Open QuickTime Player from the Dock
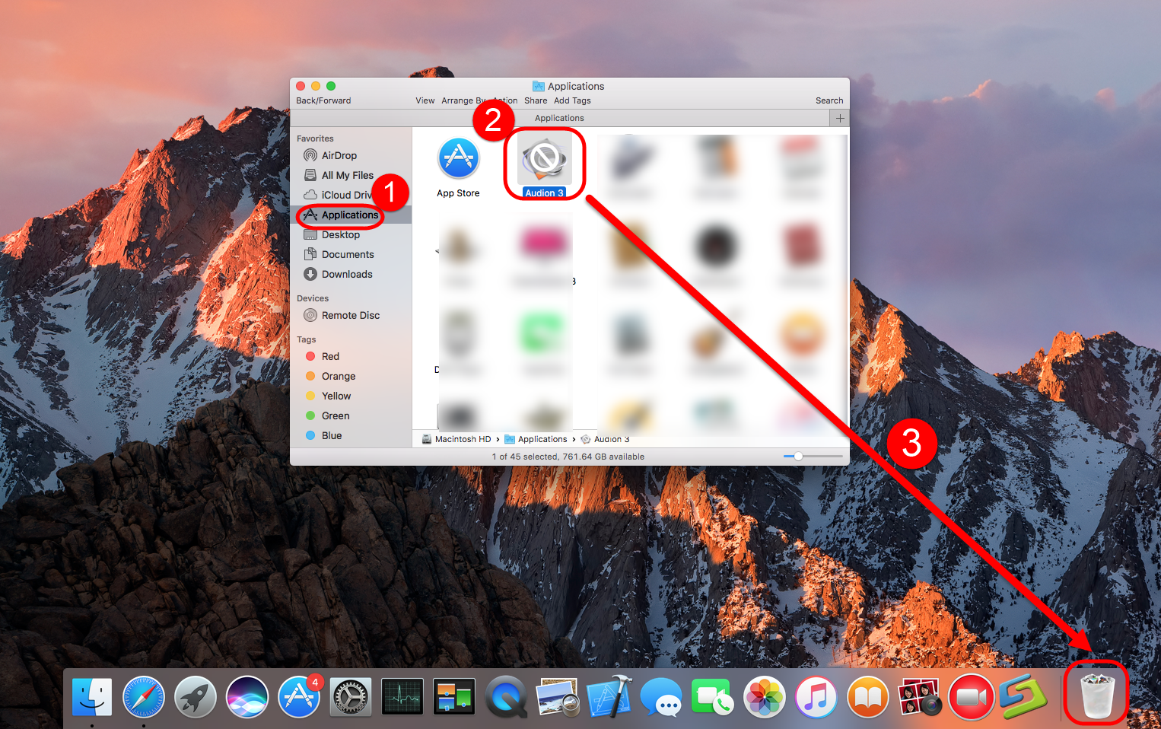 coord(506,696)
